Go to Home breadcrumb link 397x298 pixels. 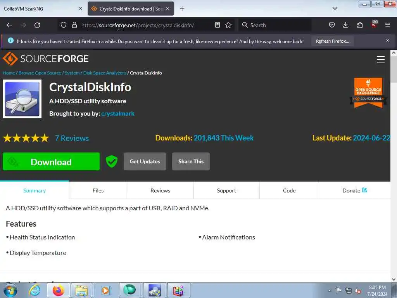pyautogui.click(x=9, y=73)
